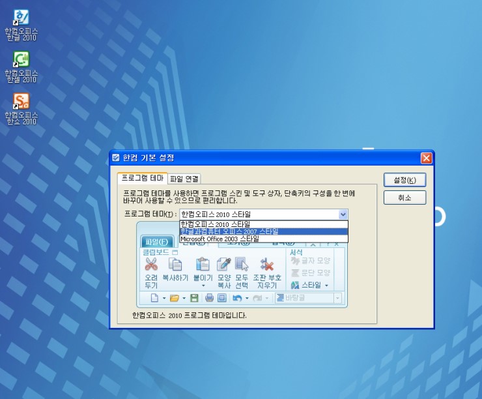Click the open folder icon in preview toolbar
The height and width of the screenshot is (399, 482).
175,298
